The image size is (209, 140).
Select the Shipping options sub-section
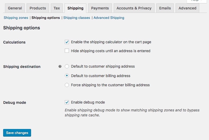tap(46, 18)
